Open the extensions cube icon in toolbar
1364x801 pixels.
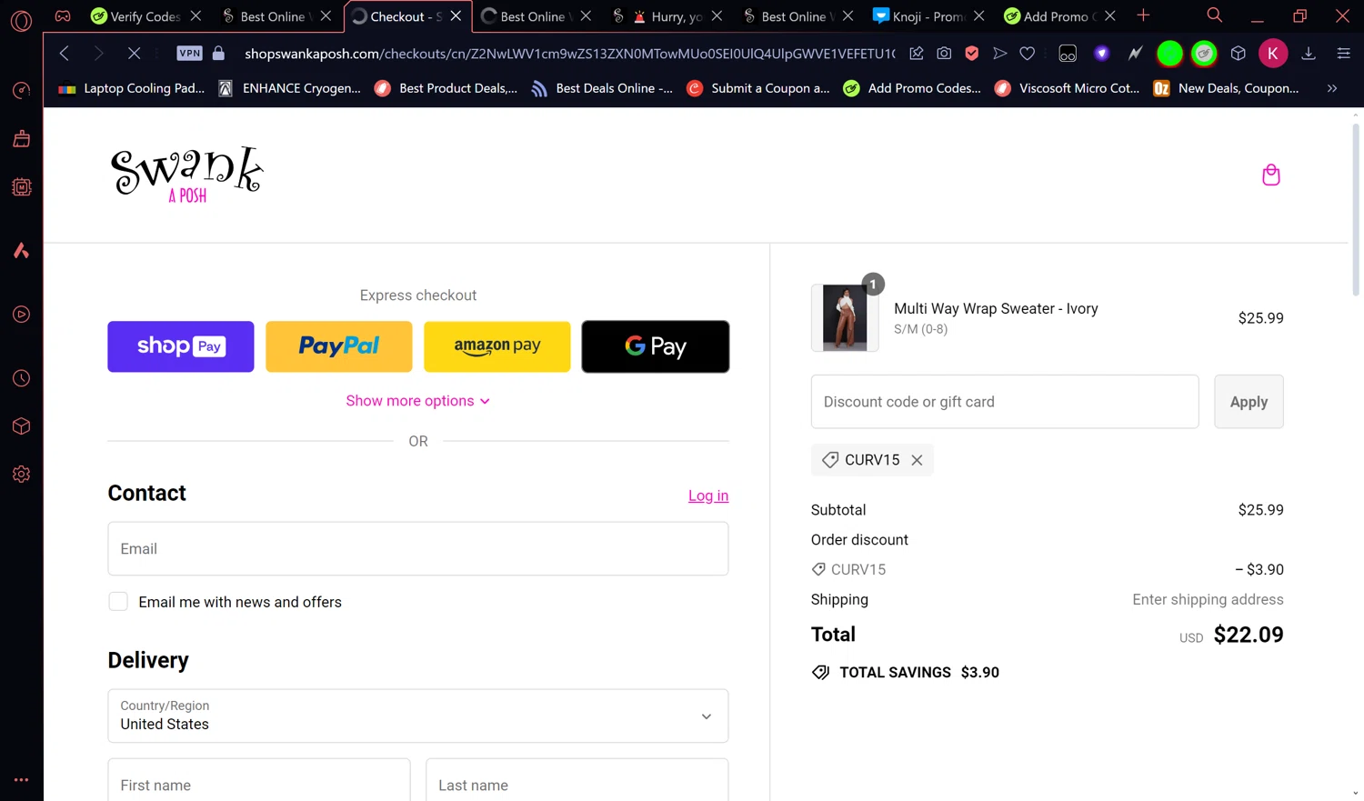1239,54
